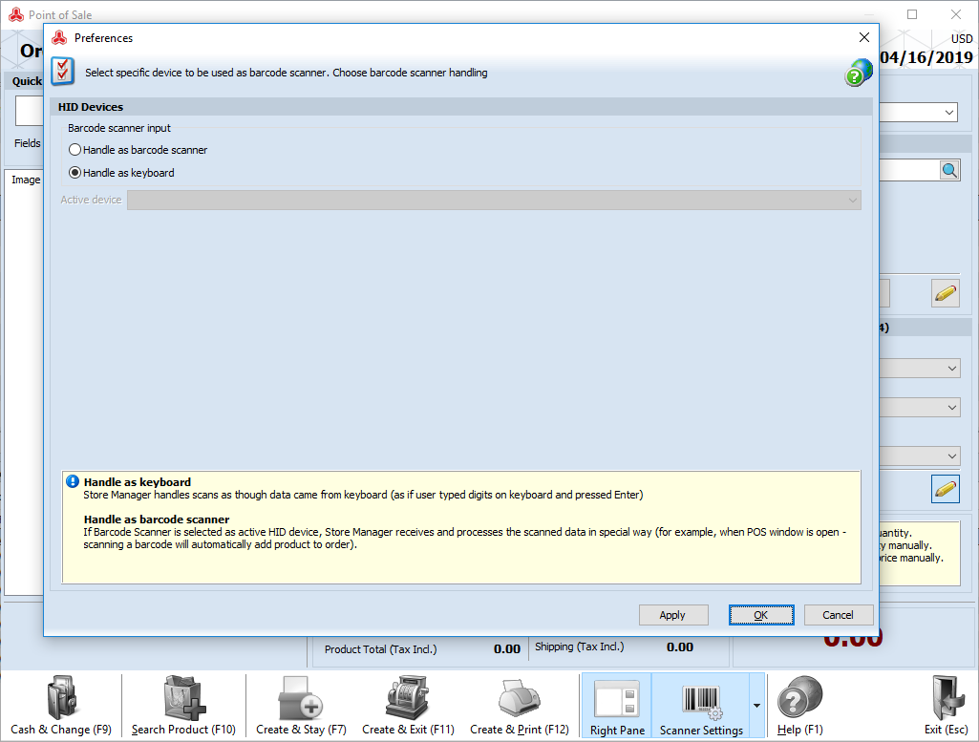The image size is (979, 742).
Task: Click 'Shipping (Tax Incl.)' label
Action: pos(580,647)
